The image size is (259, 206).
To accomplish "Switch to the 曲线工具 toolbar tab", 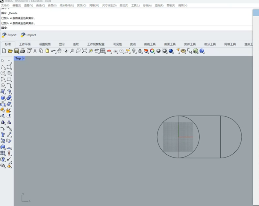I will [x=150, y=44].
